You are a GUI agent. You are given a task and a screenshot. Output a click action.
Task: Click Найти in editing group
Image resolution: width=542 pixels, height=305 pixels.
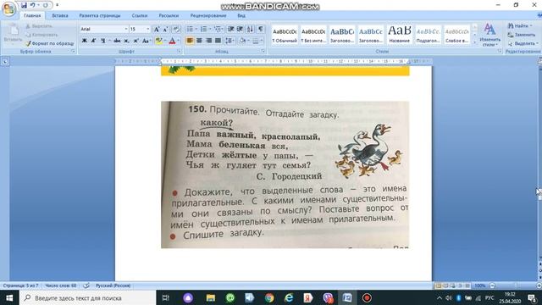520,26
